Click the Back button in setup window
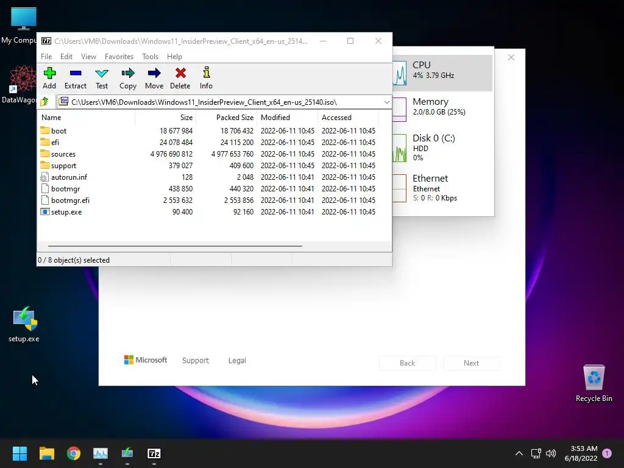Image resolution: width=624 pixels, height=468 pixels. (407, 363)
